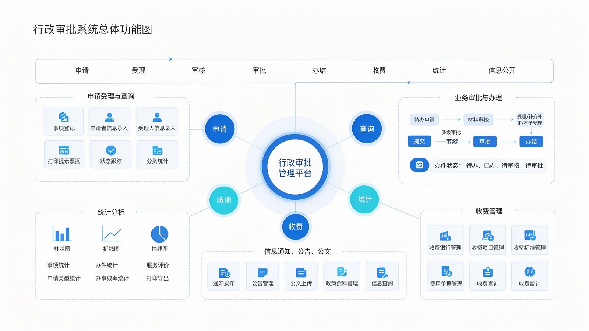Select the 待办申请 step box
This screenshot has width=589, height=331.
tap(424, 119)
